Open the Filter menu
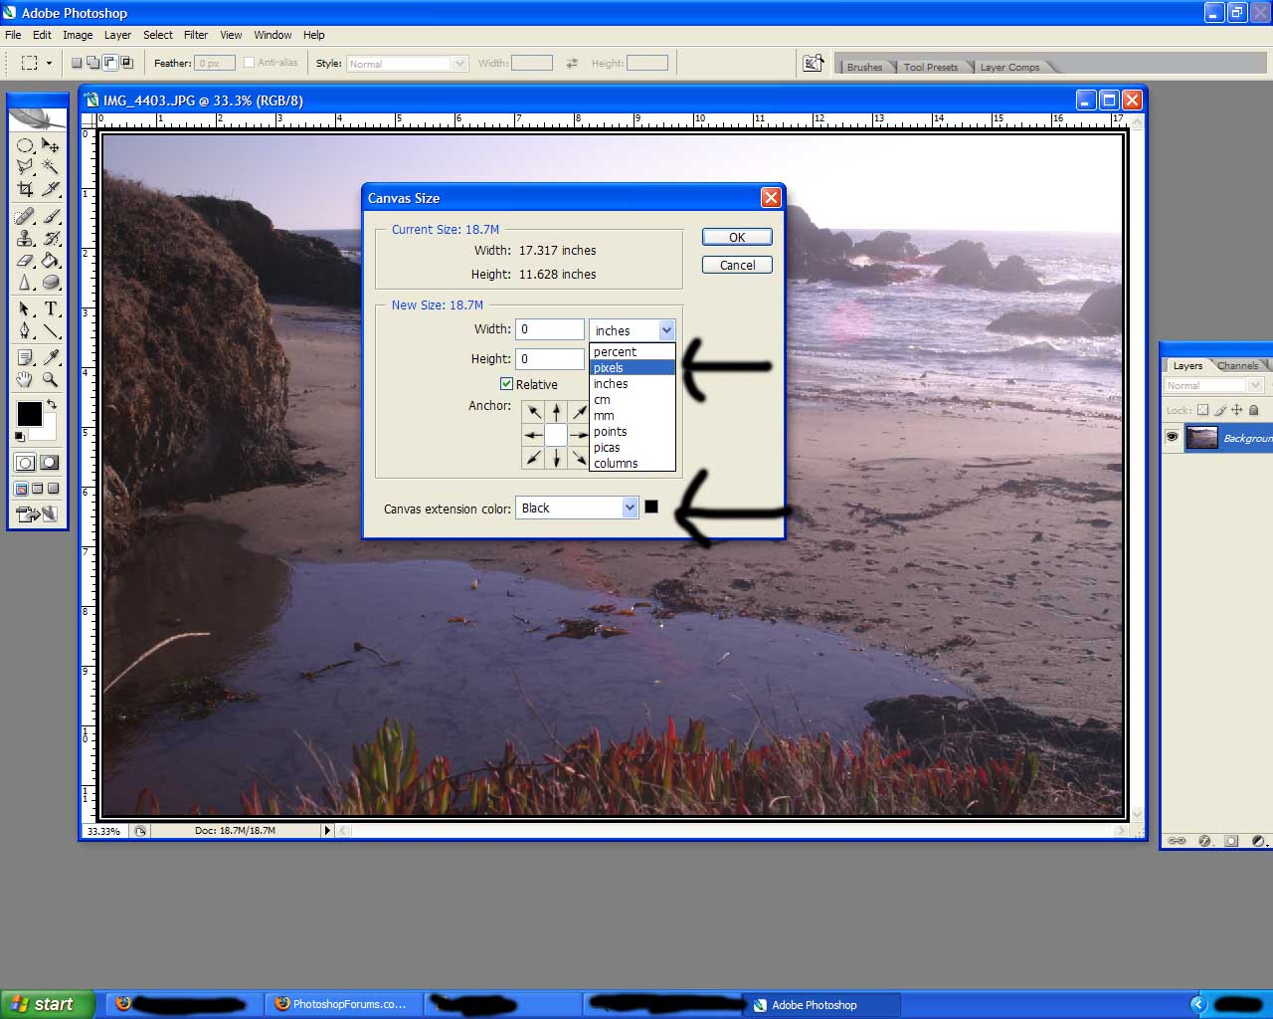The height and width of the screenshot is (1019, 1273). pos(195,35)
